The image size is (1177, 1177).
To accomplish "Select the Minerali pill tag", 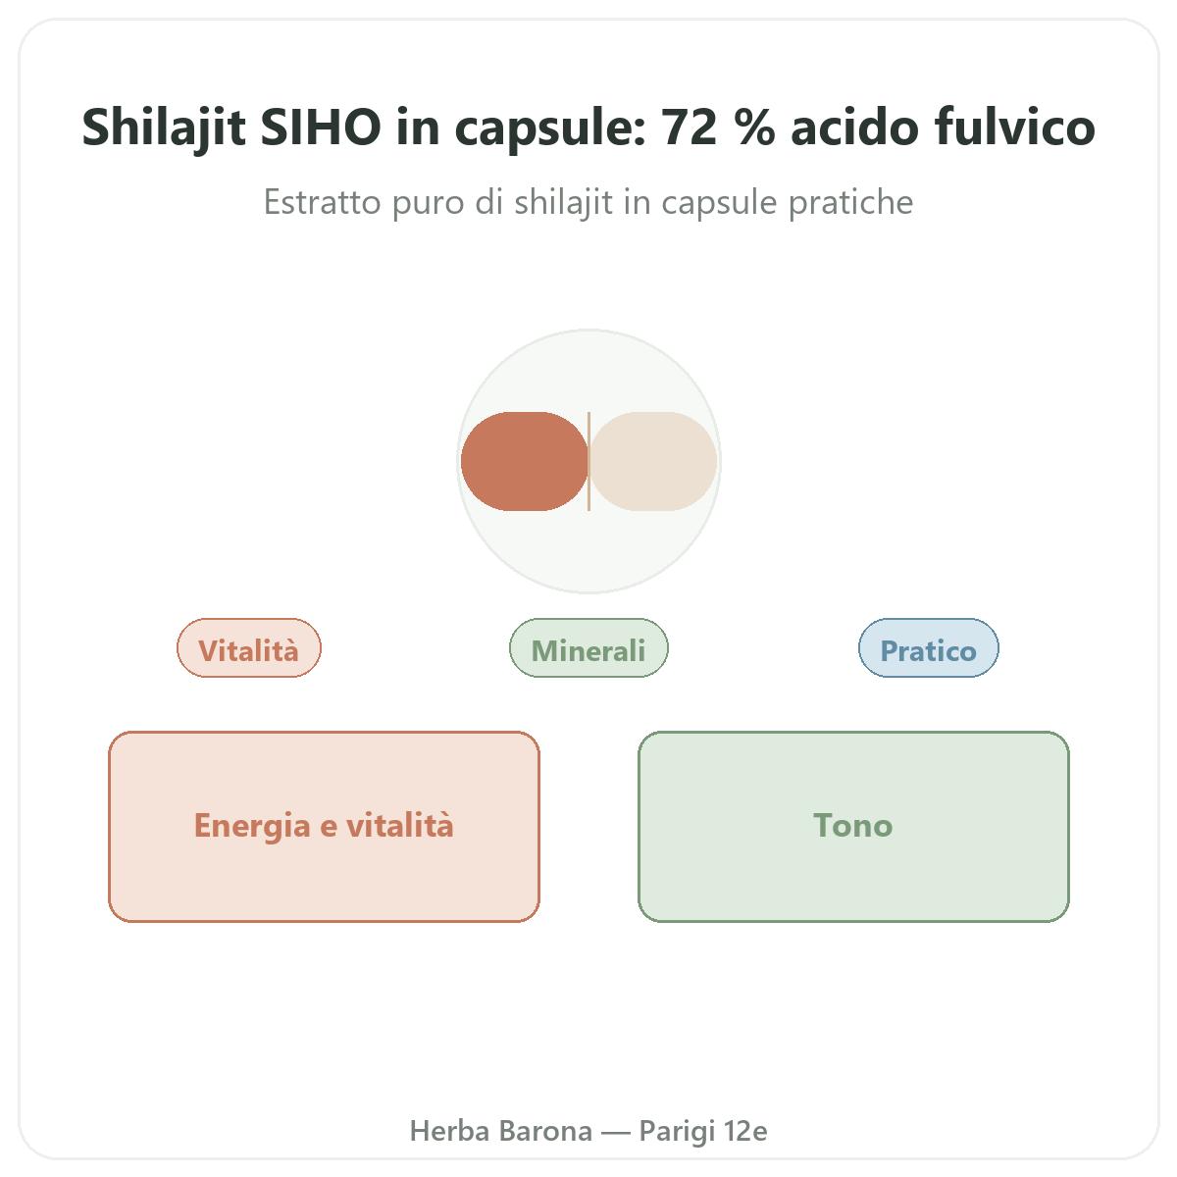I will tap(588, 648).
